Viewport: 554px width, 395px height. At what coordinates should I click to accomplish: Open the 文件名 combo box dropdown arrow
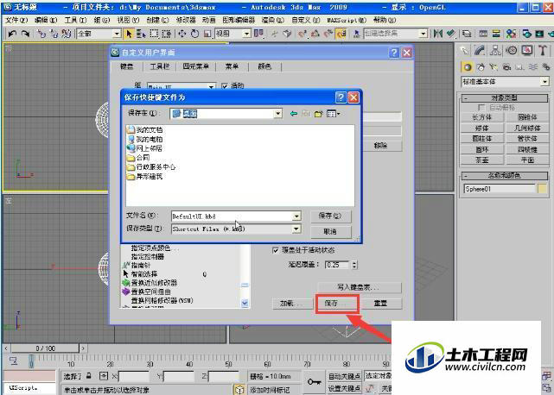(296, 216)
